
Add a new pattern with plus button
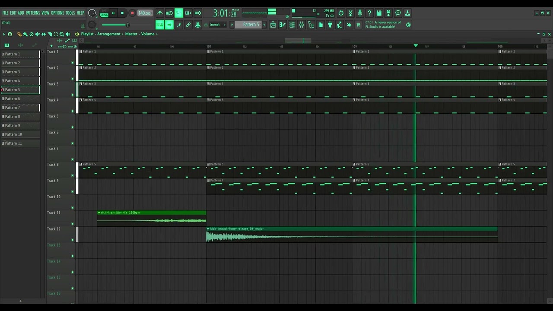tap(265, 25)
